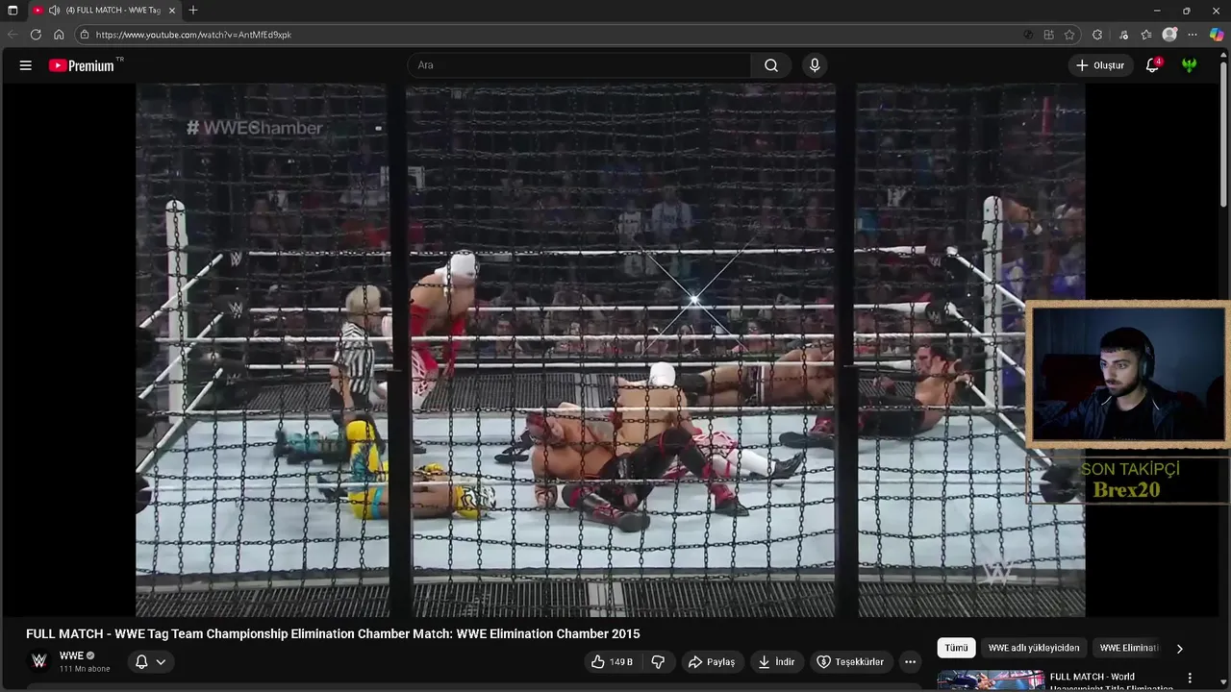Click the video player to pause
The height and width of the screenshot is (692, 1231).
coord(610,350)
